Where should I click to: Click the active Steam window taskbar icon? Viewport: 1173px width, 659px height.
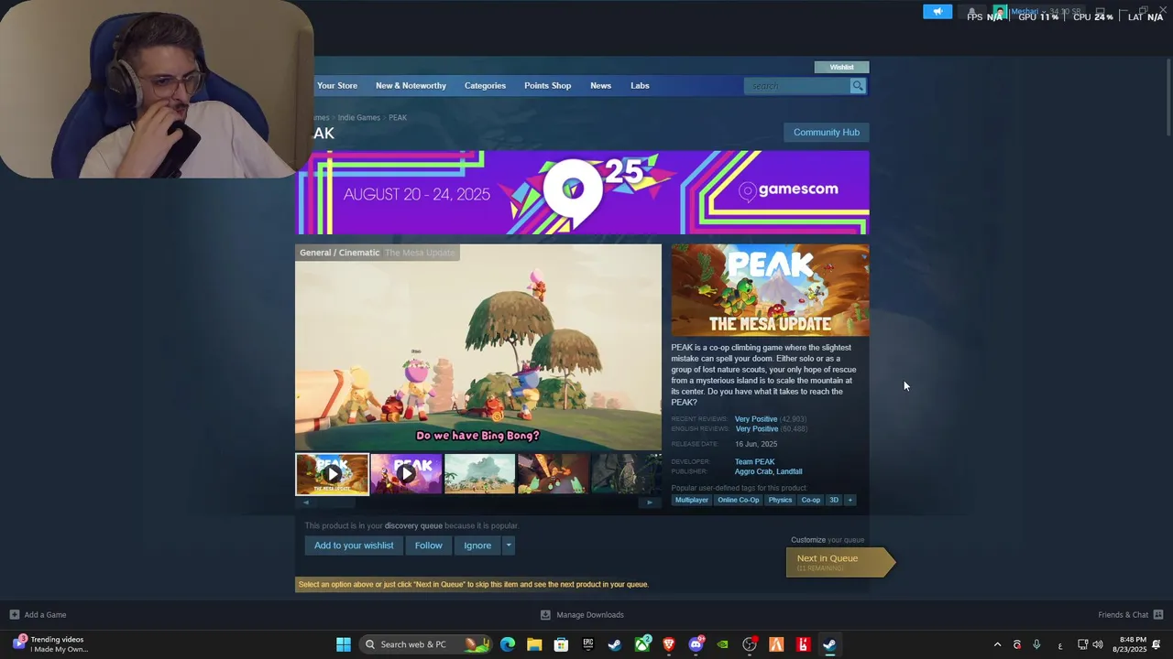[829, 644]
